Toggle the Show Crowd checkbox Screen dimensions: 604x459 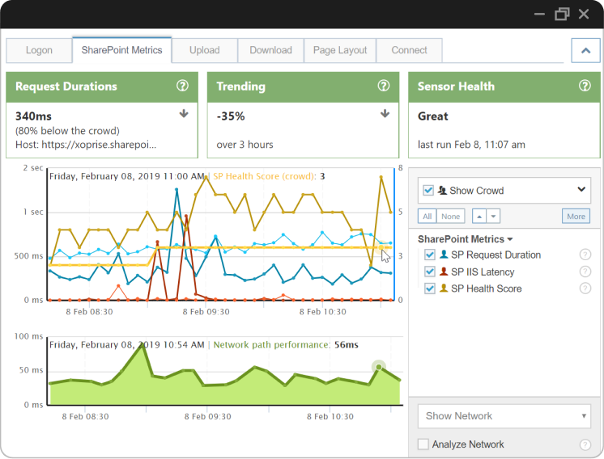[428, 190]
